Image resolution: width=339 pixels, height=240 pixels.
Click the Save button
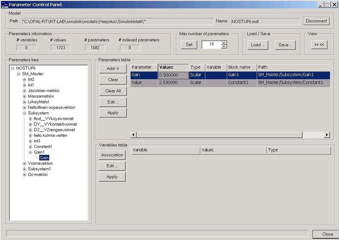285,45
